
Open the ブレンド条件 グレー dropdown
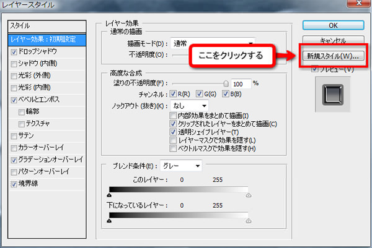180,165
